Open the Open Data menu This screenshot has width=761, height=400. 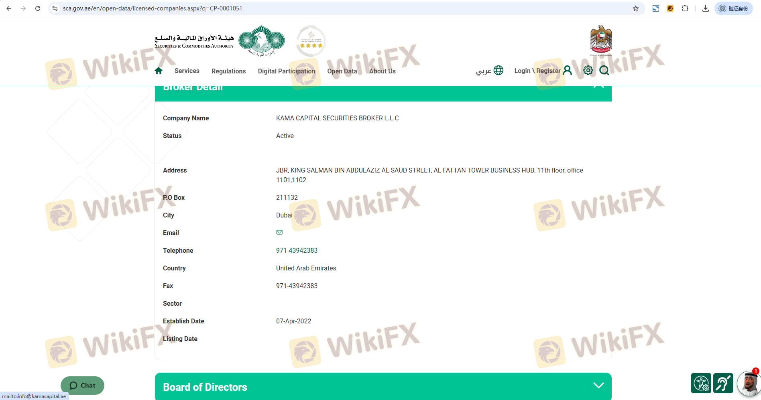342,71
